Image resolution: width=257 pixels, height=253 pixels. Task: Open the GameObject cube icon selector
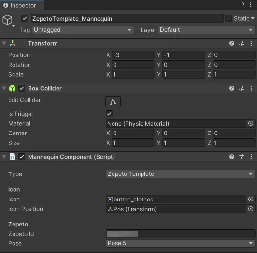[9, 20]
